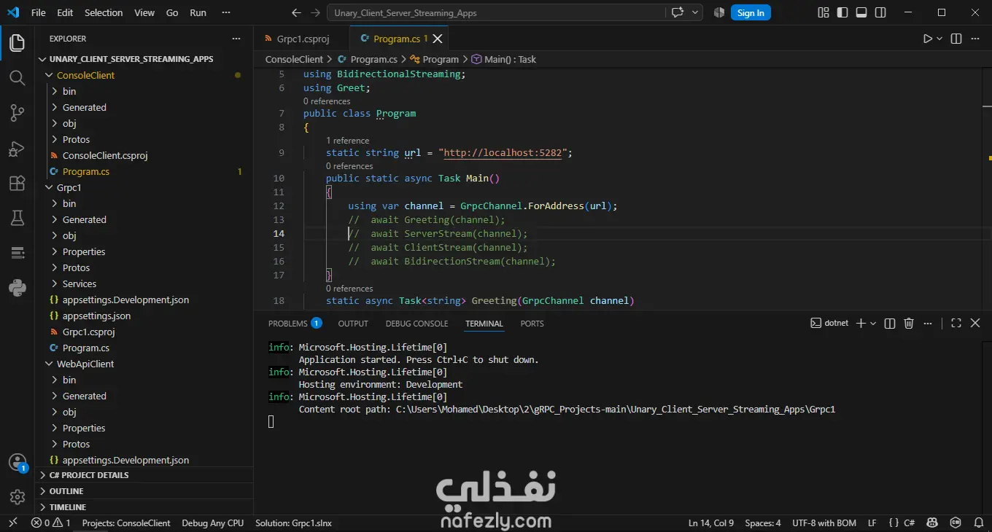Open Explorer views ellipsis menu
This screenshot has height=532, width=992.
click(x=236, y=39)
